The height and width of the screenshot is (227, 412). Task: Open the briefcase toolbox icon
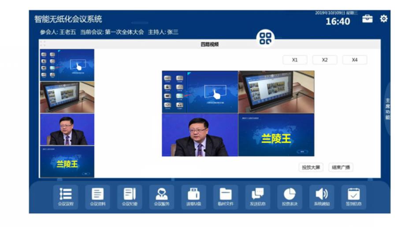(x=367, y=19)
